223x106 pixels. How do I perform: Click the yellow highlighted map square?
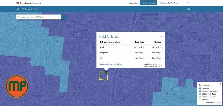(104, 76)
